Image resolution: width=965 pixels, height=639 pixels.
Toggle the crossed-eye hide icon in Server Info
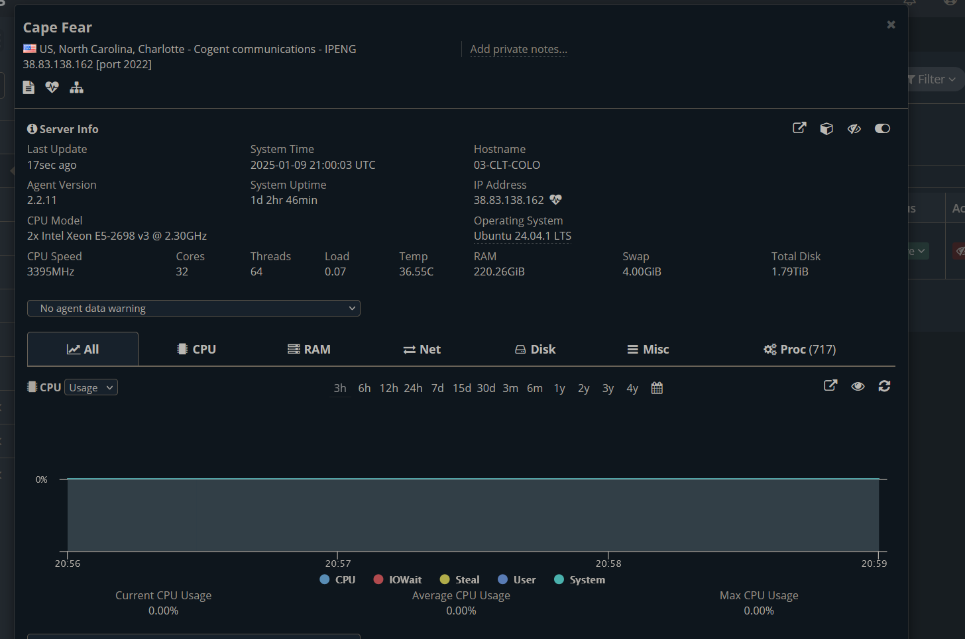[854, 128]
